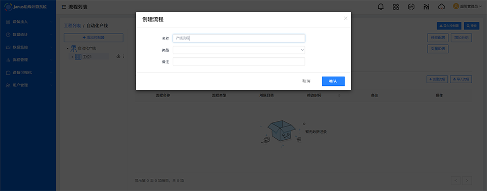The image size is (487, 191).
Task: Open 数据监控 menu item
Action: coord(28,47)
